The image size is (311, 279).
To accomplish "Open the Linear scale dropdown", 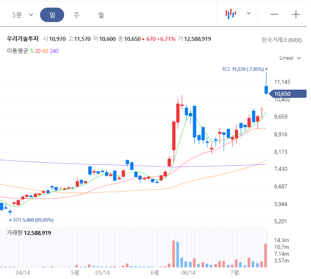I will 290,58.
